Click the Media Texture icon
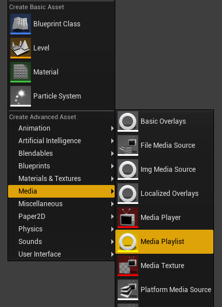The width and height of the screenshot is (222, 307). point(128,266)
